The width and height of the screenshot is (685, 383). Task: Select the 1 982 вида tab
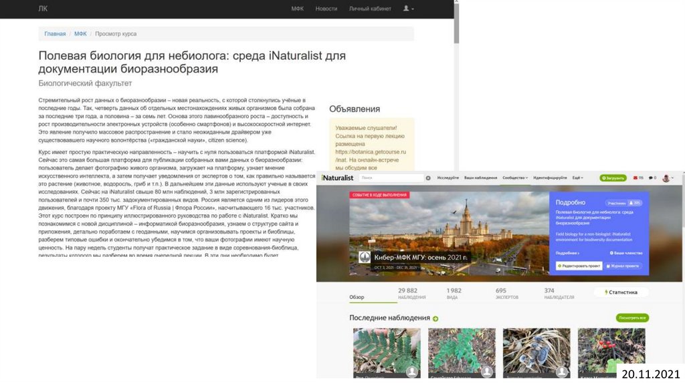[454, 293]
